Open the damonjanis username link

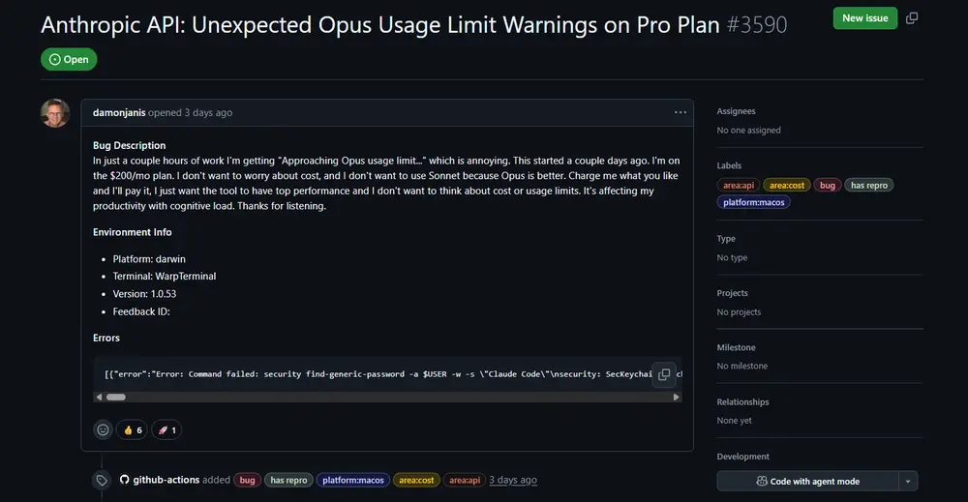pyautogui.click(x=119, y=112)
